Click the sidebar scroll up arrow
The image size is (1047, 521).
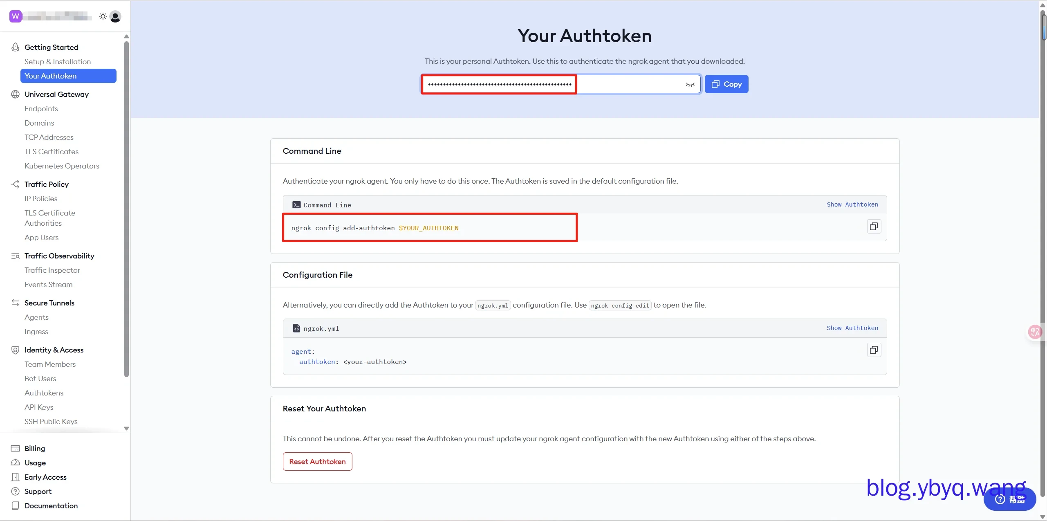coord(126,36)
